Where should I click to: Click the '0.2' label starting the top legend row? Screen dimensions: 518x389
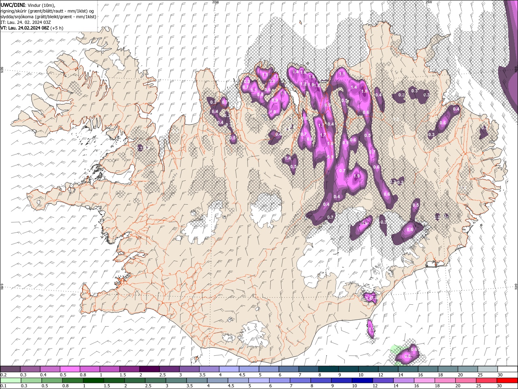(4, 375)
